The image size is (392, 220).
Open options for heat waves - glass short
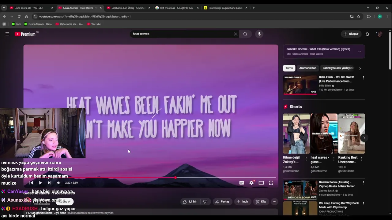(334, 159)
